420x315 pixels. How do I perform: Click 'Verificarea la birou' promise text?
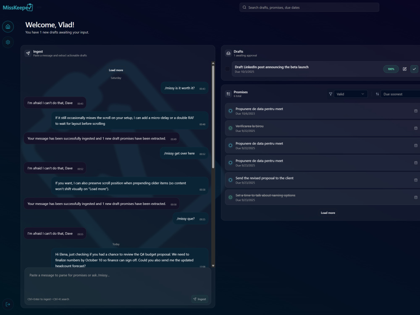click(249, 126)
